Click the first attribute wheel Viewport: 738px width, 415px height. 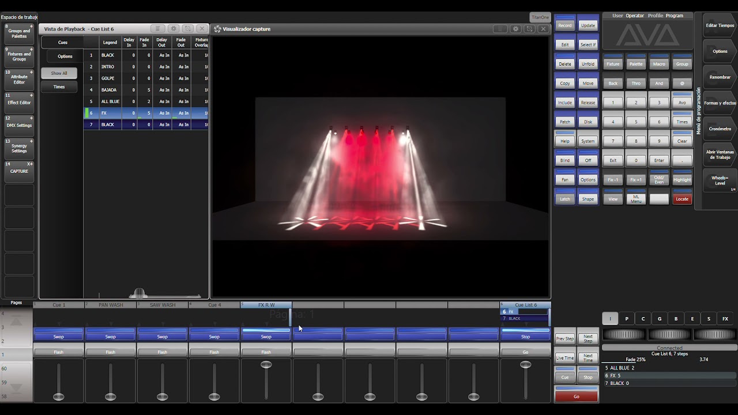[x=624, y=334]
